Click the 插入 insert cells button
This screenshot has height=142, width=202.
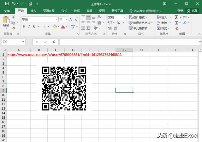click(x=162, y=17)
